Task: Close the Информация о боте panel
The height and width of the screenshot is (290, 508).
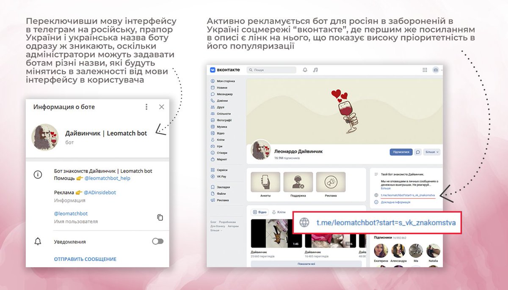Action: [161, 107]
